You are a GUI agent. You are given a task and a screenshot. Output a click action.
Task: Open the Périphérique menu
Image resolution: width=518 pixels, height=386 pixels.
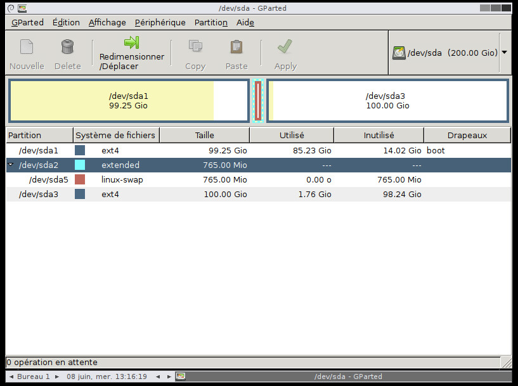[160, 22]
